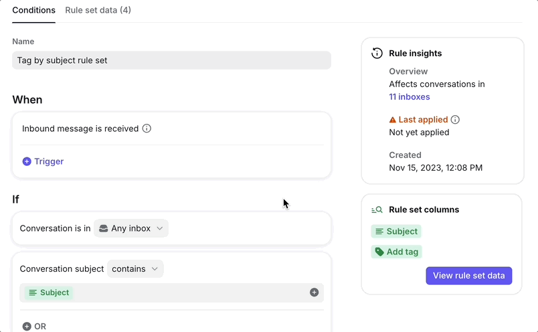This screenshot has width=538, height=332.
Task: Click the Name field with Tag by subject rule set
Action: coord(171,60)
